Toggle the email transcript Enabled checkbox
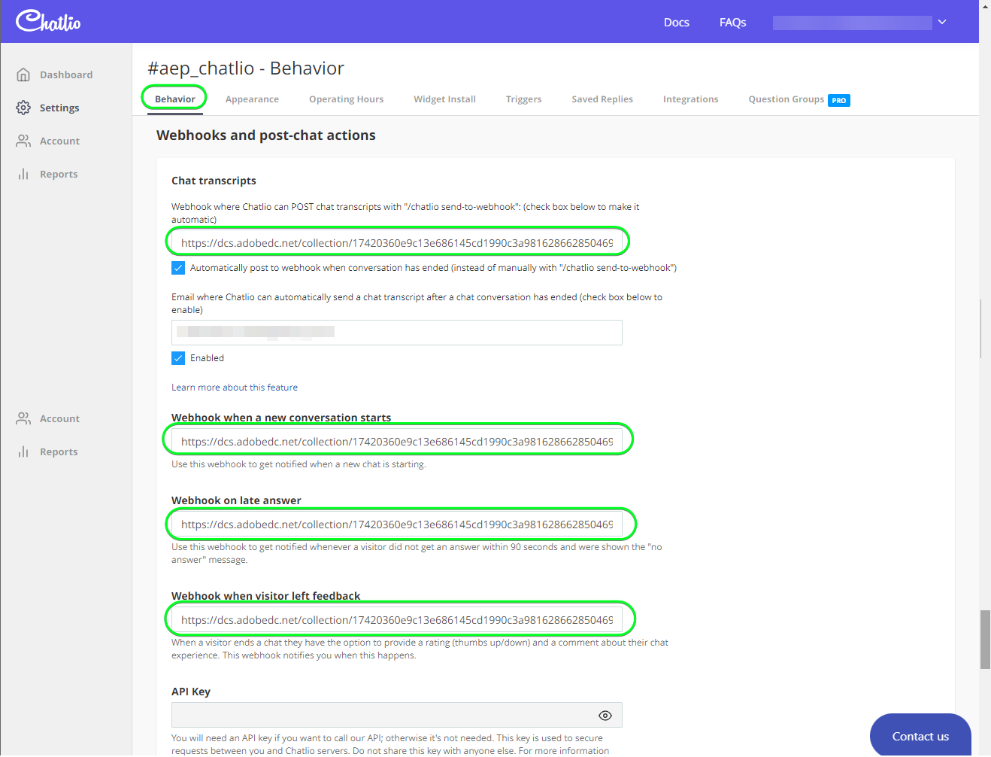The image size is (991, 757). (x=178, y=358)
